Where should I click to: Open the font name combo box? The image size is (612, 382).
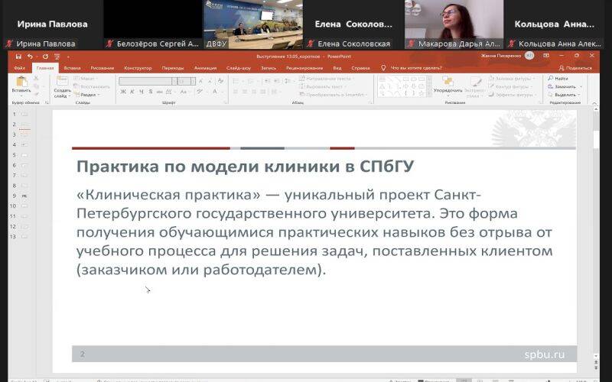[x=148, y=81]
